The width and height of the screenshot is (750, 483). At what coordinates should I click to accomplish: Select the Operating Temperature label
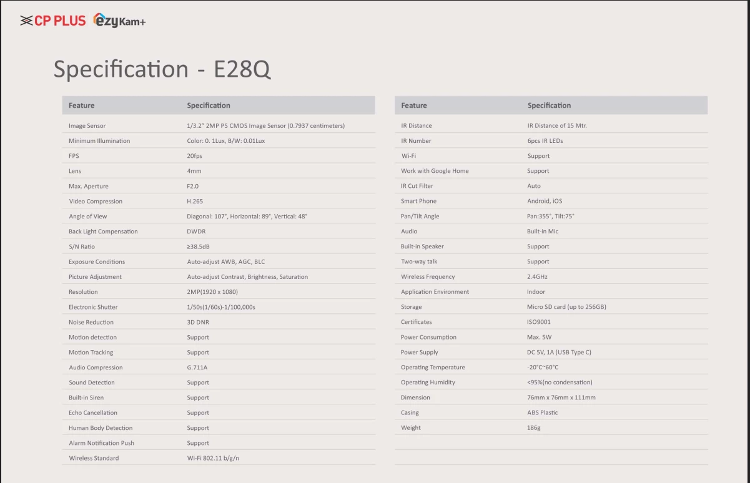(433, 368)
